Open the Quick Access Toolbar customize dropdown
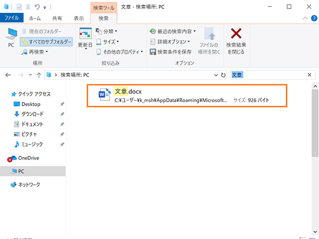 [x=45, y=8]
